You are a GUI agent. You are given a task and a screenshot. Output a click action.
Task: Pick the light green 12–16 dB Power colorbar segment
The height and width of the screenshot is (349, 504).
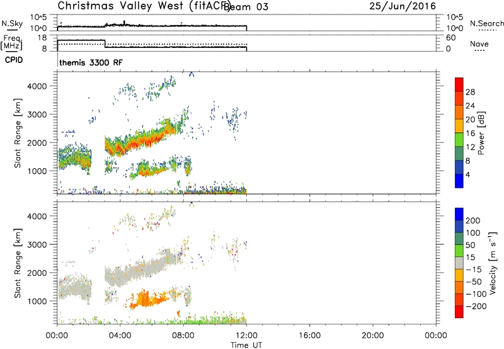[x=459, y=140]
